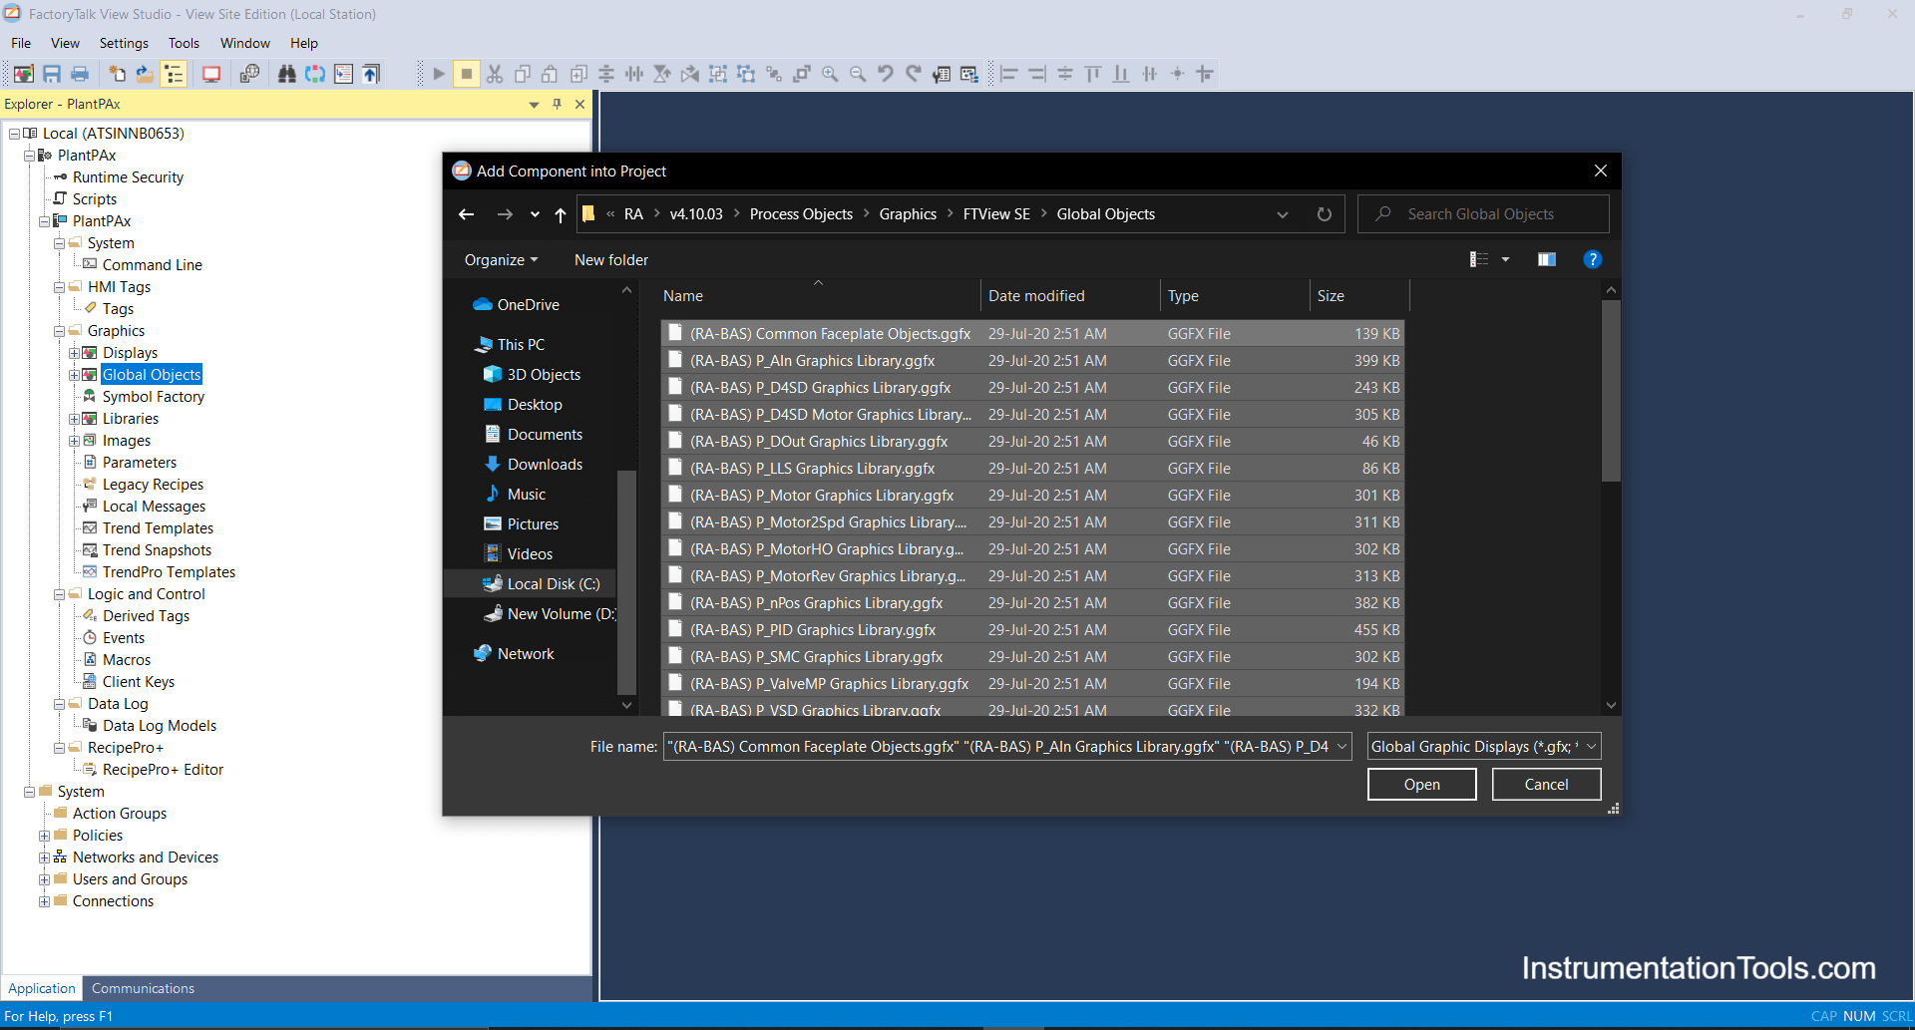The width and height of the screenshot is (1915, 1030).
Task: Click the Back arrow in file dialog
Action: coord(466,214)
